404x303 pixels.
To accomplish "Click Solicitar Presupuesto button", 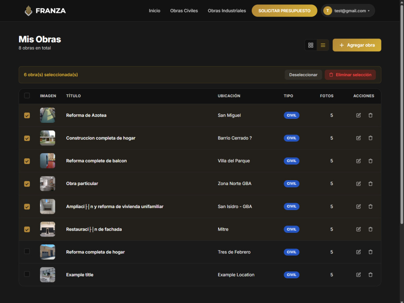I will coord(284,11).
